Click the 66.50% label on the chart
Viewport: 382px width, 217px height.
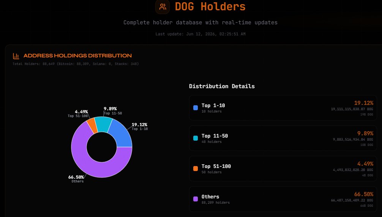coord(76,177)
